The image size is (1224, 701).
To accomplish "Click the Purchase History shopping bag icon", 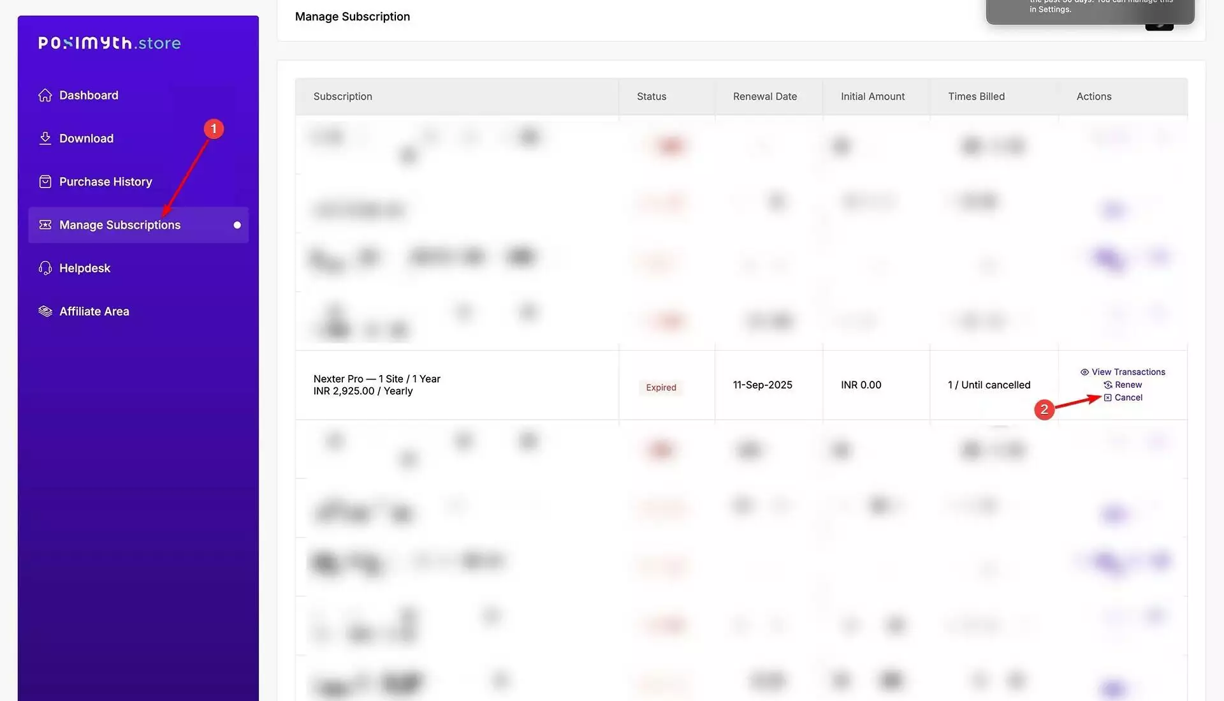I will pos(45,181).
